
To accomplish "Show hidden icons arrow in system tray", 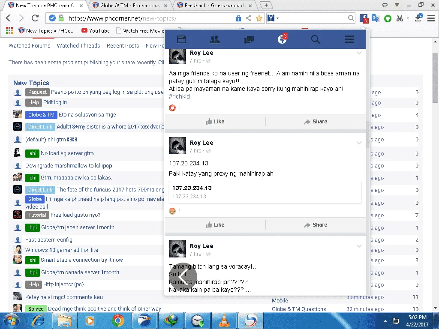I will [385, 321].
